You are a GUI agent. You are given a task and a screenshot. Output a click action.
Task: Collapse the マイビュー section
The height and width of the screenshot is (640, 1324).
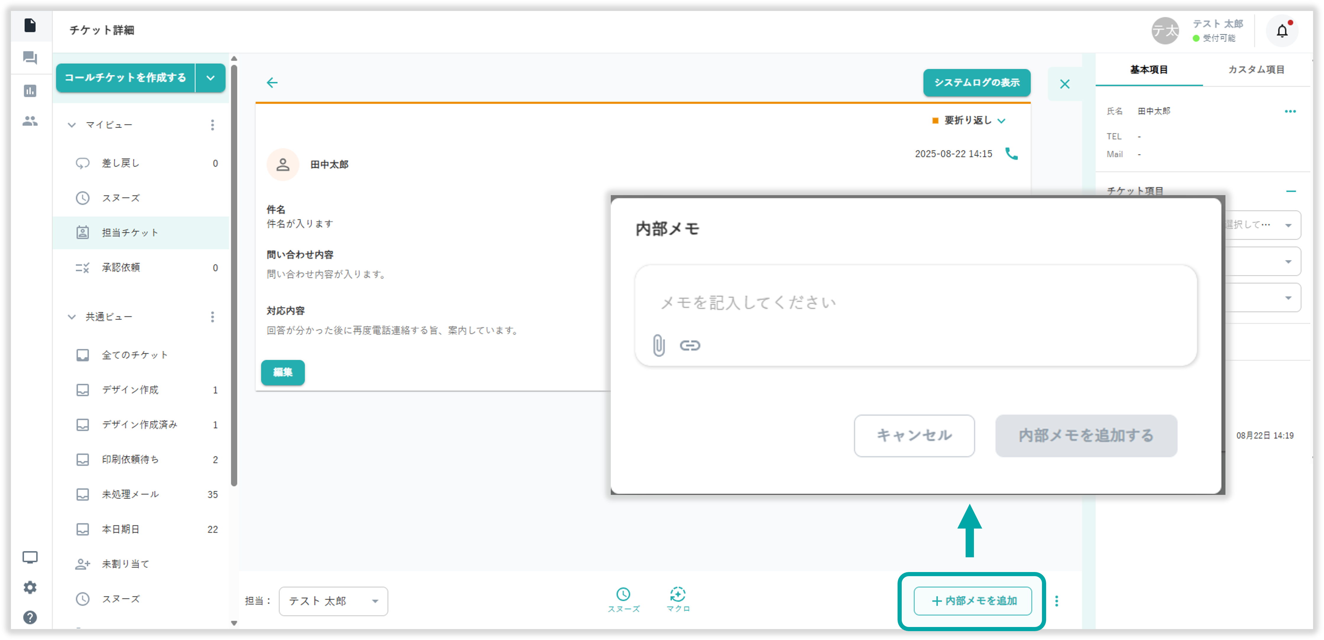[x=72, y=125]
